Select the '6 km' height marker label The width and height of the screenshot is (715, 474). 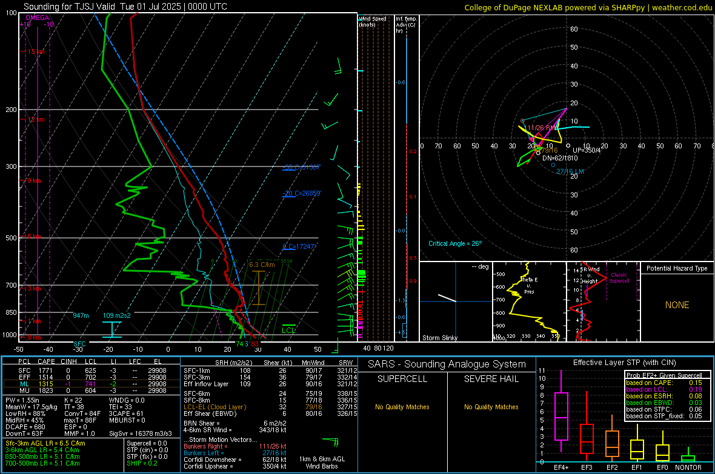point(34,236)
